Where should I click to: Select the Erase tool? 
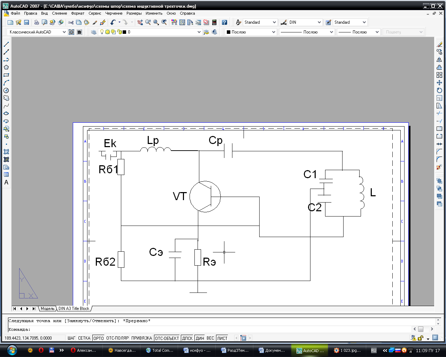439,44
